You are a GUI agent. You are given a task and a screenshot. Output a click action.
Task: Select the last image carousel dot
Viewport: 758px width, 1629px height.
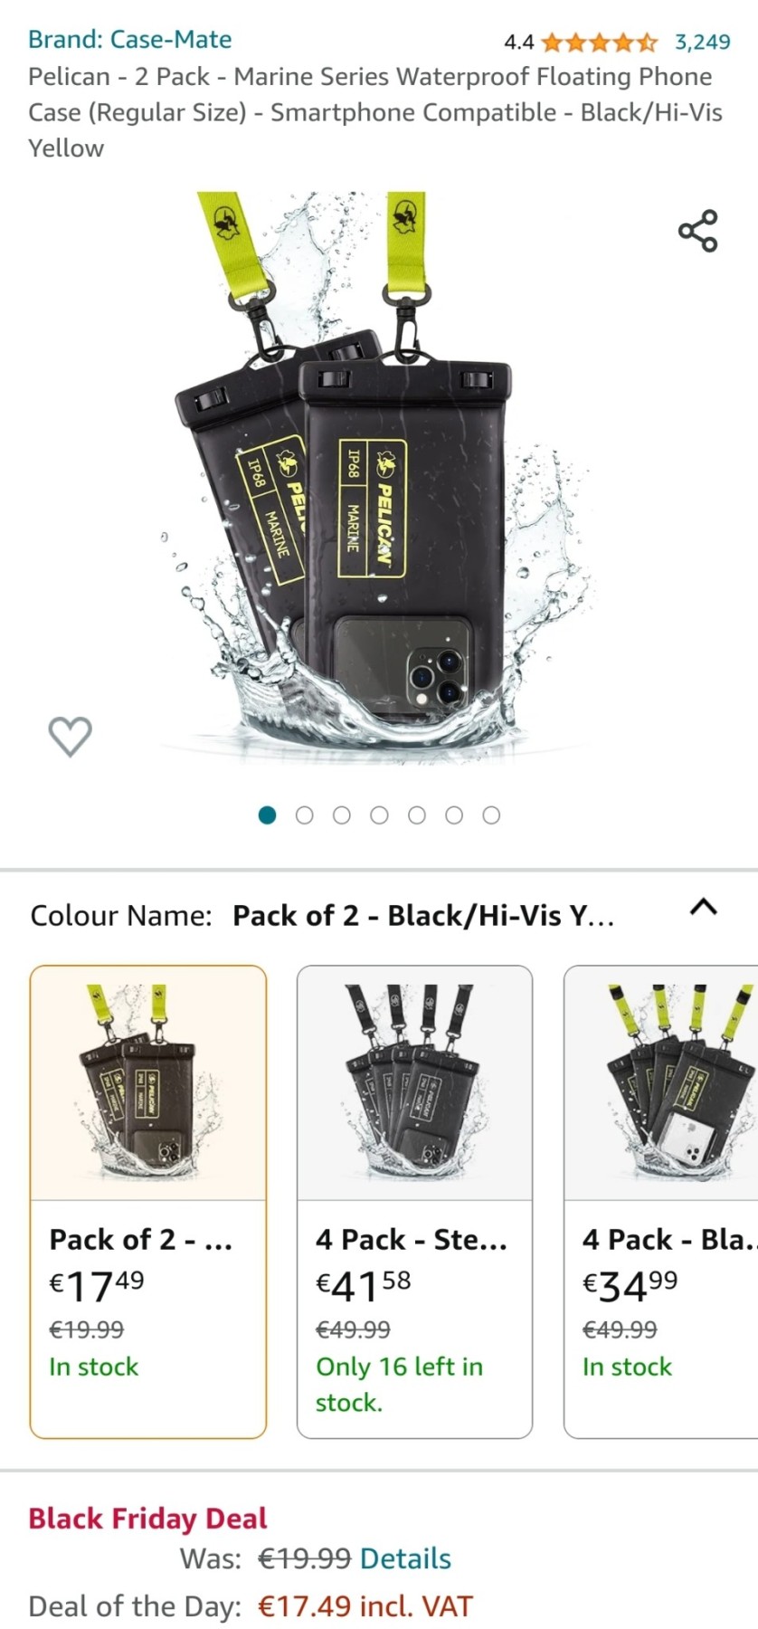click(x=491, y=815)
